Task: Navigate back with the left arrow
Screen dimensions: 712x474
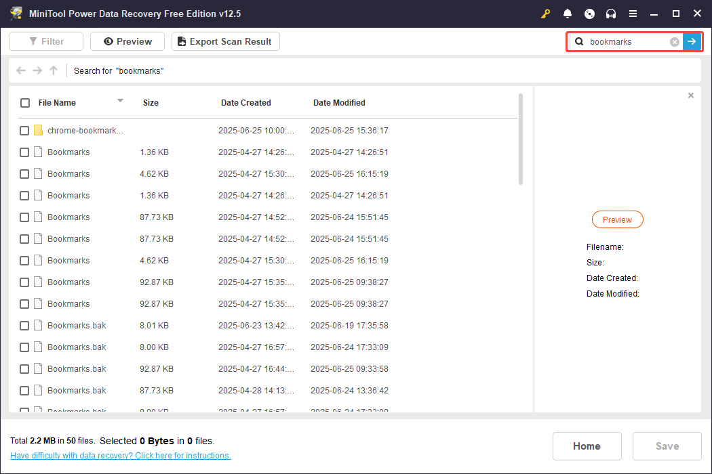Action: pos(21,70)
